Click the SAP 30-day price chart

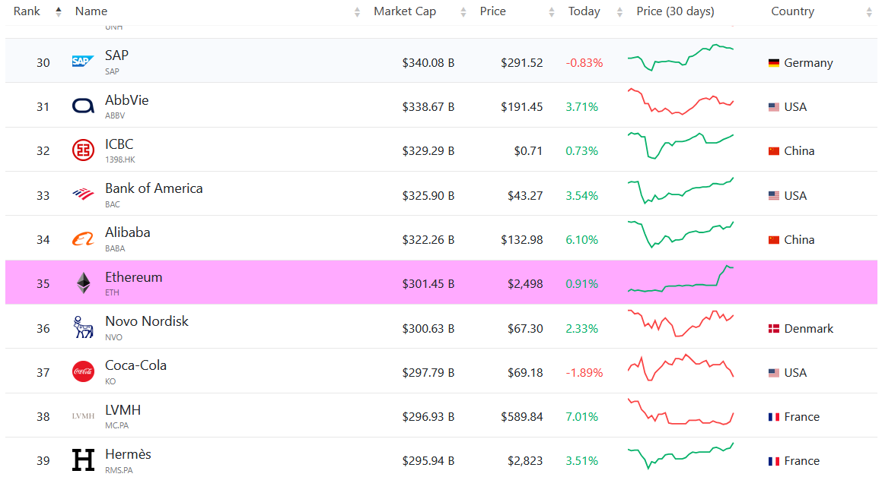pos(680,57)
